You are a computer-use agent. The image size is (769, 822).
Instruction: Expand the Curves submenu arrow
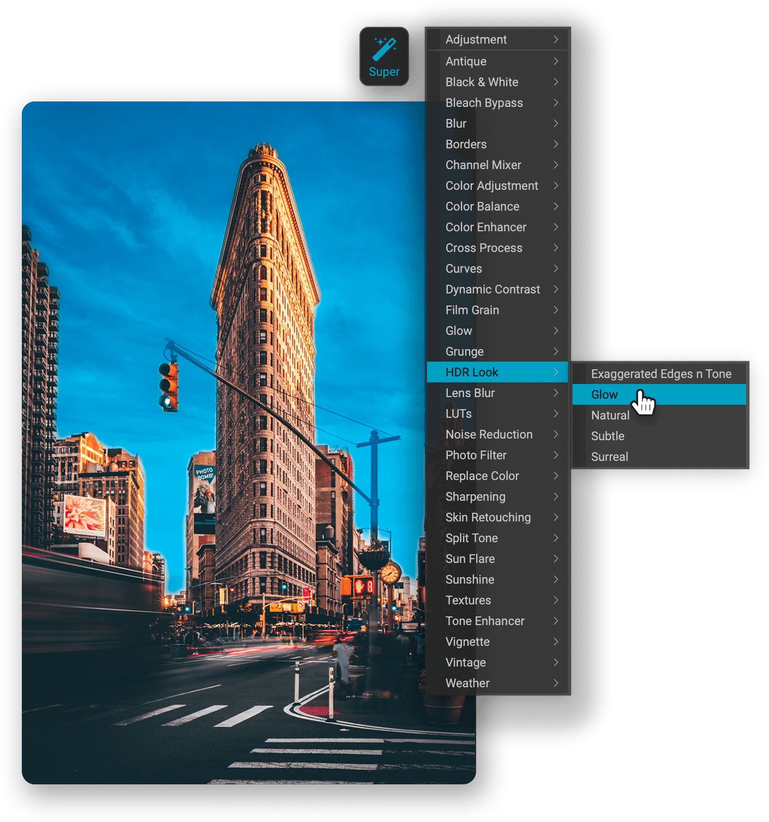pyautogui.click(x=555, y=268)
